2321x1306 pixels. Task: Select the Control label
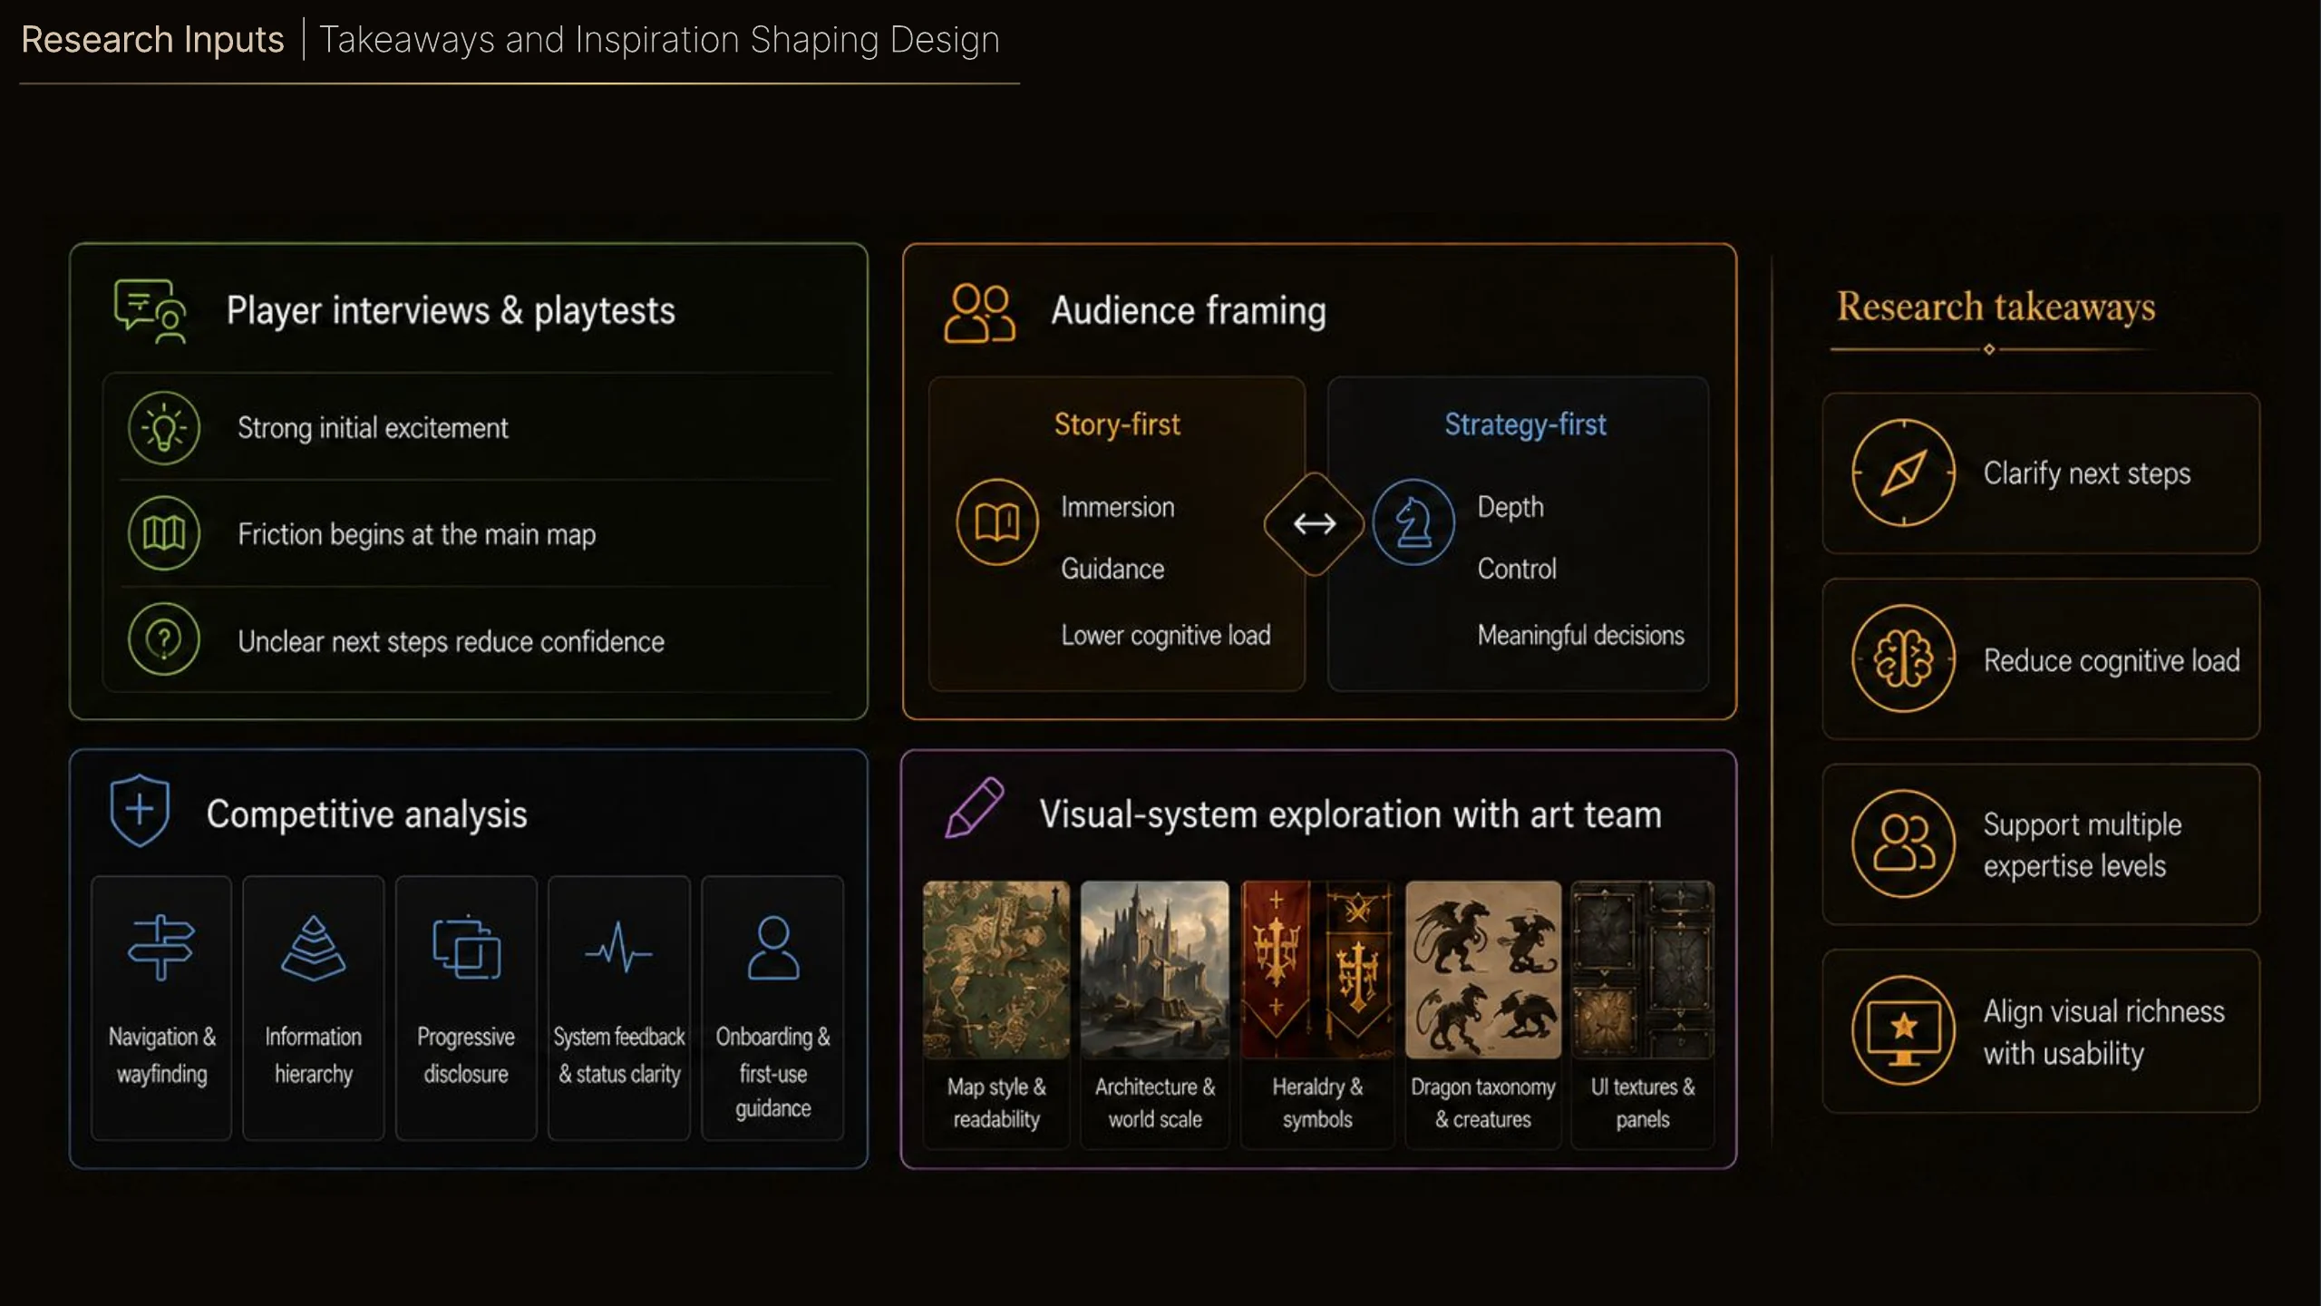tap(1517, 569)
